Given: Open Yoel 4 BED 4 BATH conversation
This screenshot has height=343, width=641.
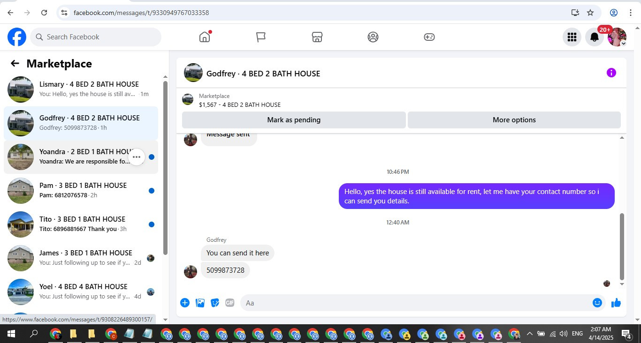Looking at the screenshot, I should [81, 291].
